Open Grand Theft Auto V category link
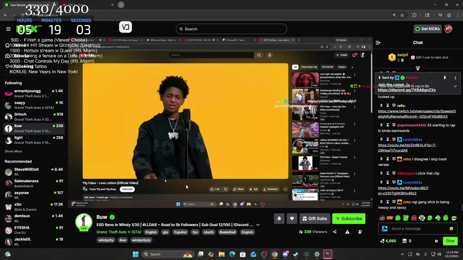The height and width of the screenshot is (260, 463). [x=119, y=232]
